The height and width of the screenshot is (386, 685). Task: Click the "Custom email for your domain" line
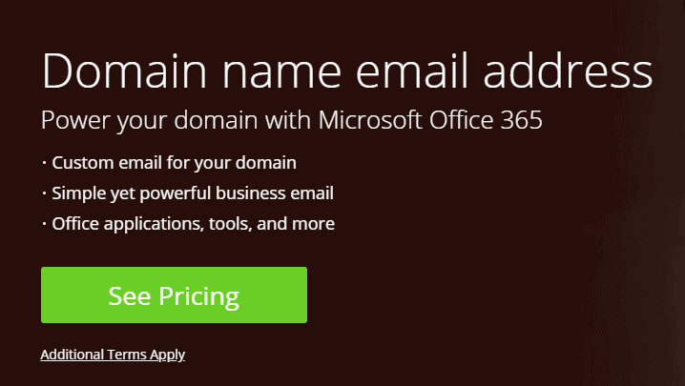coord(174,162)
